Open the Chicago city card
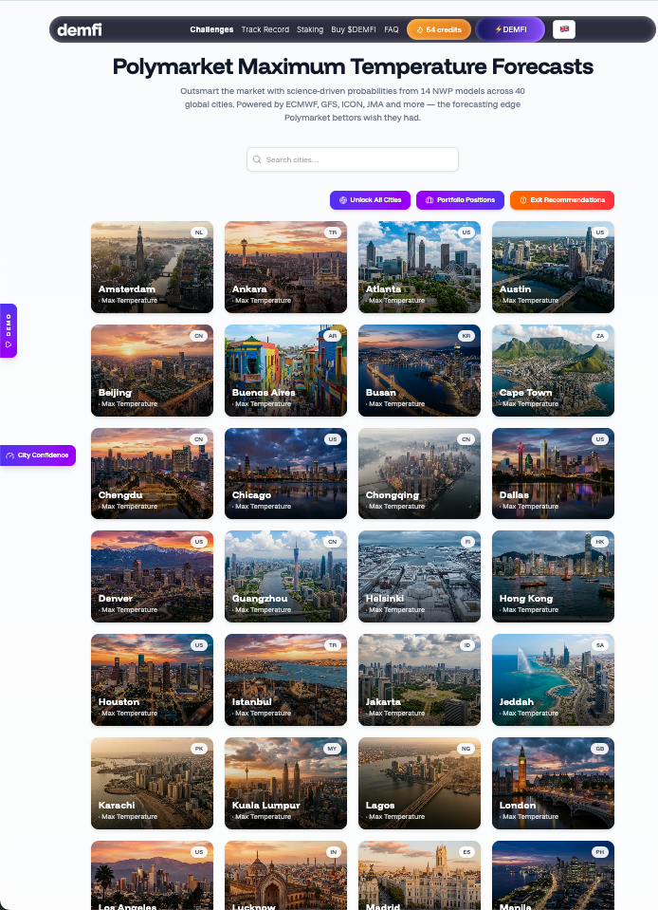The image size is (658, 910). 285,474
